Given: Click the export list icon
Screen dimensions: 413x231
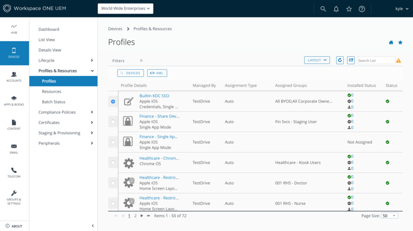Looking at the screenshot, I should pyautogui.click(x=351, y=60).
